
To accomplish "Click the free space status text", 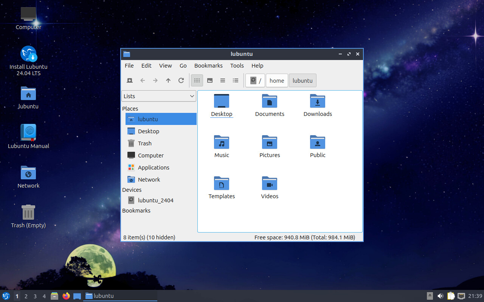I will pos(305,237).
